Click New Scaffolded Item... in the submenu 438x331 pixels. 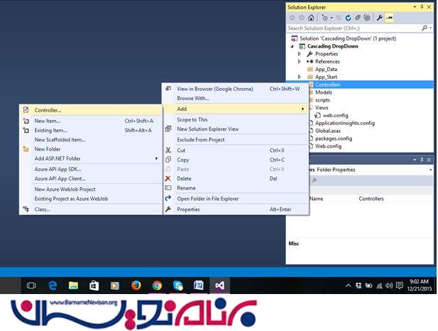coord(60,140)
